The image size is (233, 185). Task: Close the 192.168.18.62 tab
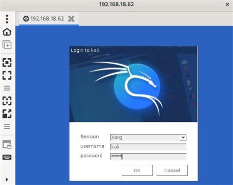click(71, 19)
